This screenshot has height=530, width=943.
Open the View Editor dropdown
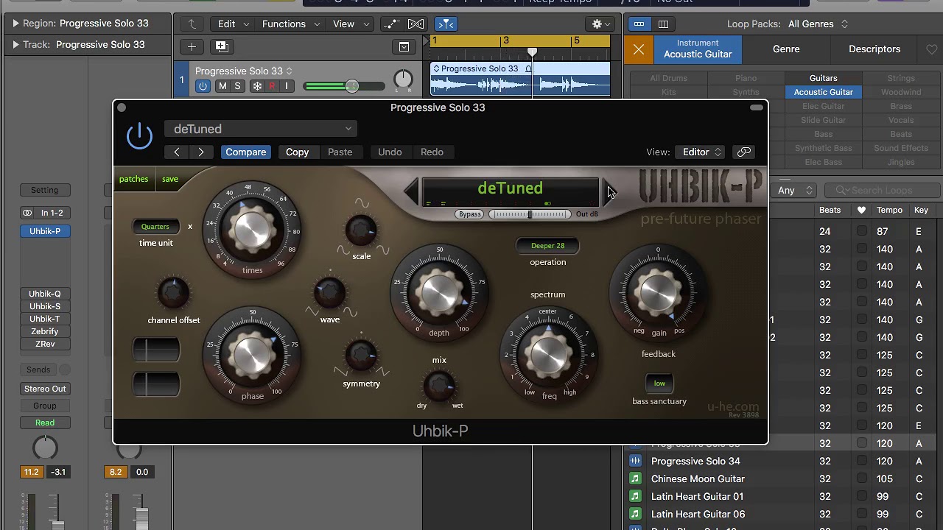click(701, 152)
